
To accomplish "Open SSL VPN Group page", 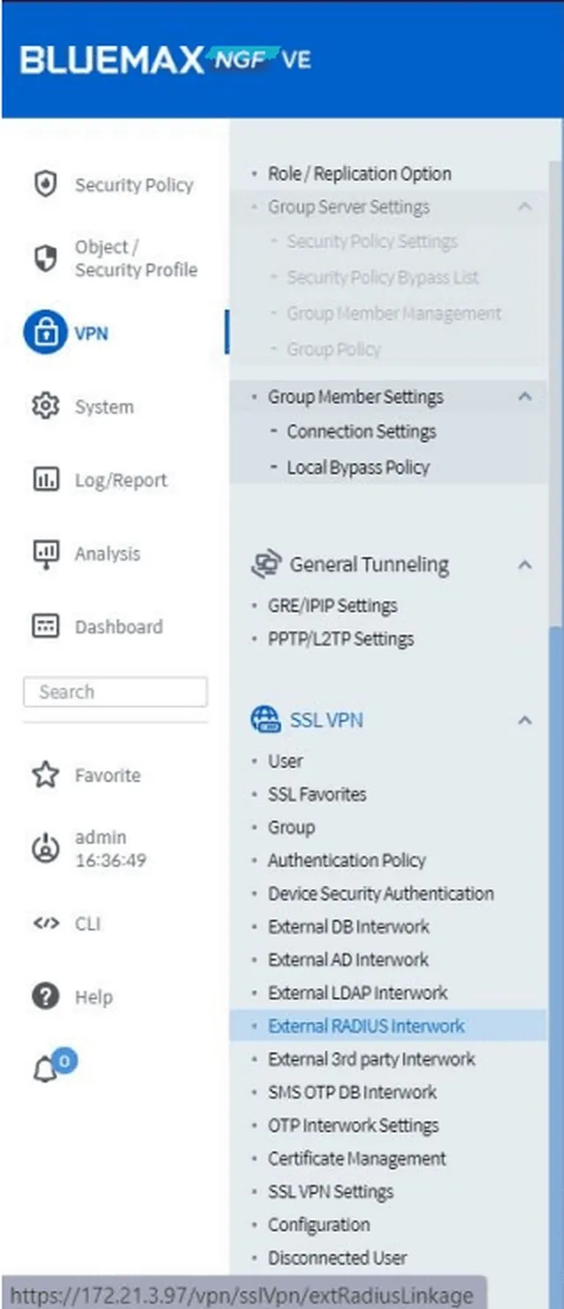I will [292, 827].
